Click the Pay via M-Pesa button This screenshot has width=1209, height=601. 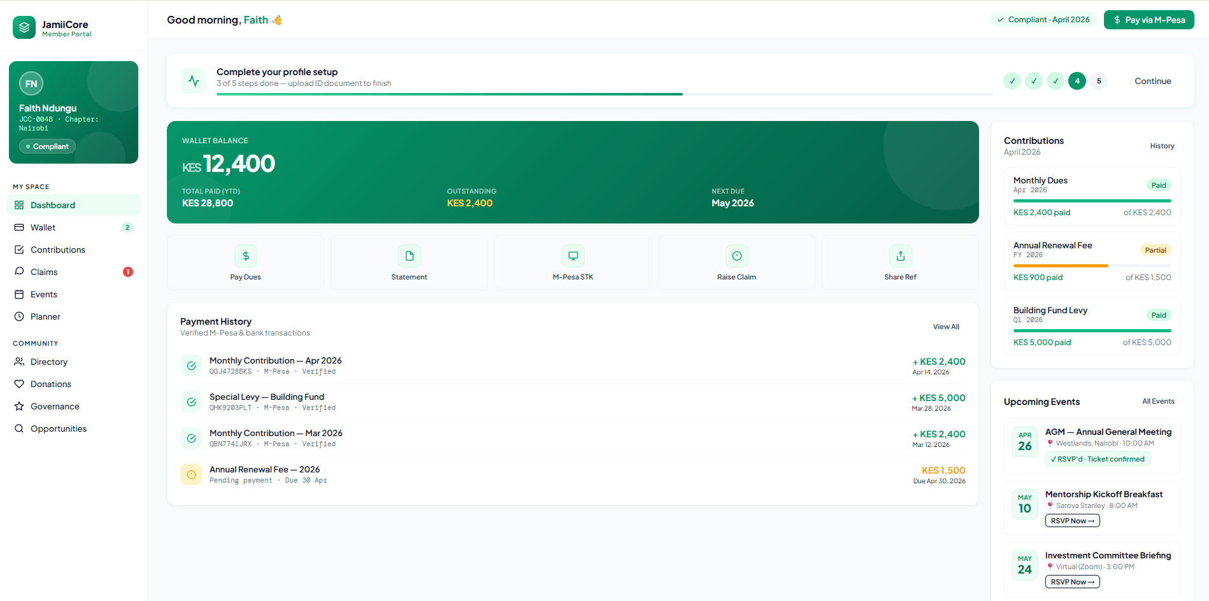point(1148,20)
